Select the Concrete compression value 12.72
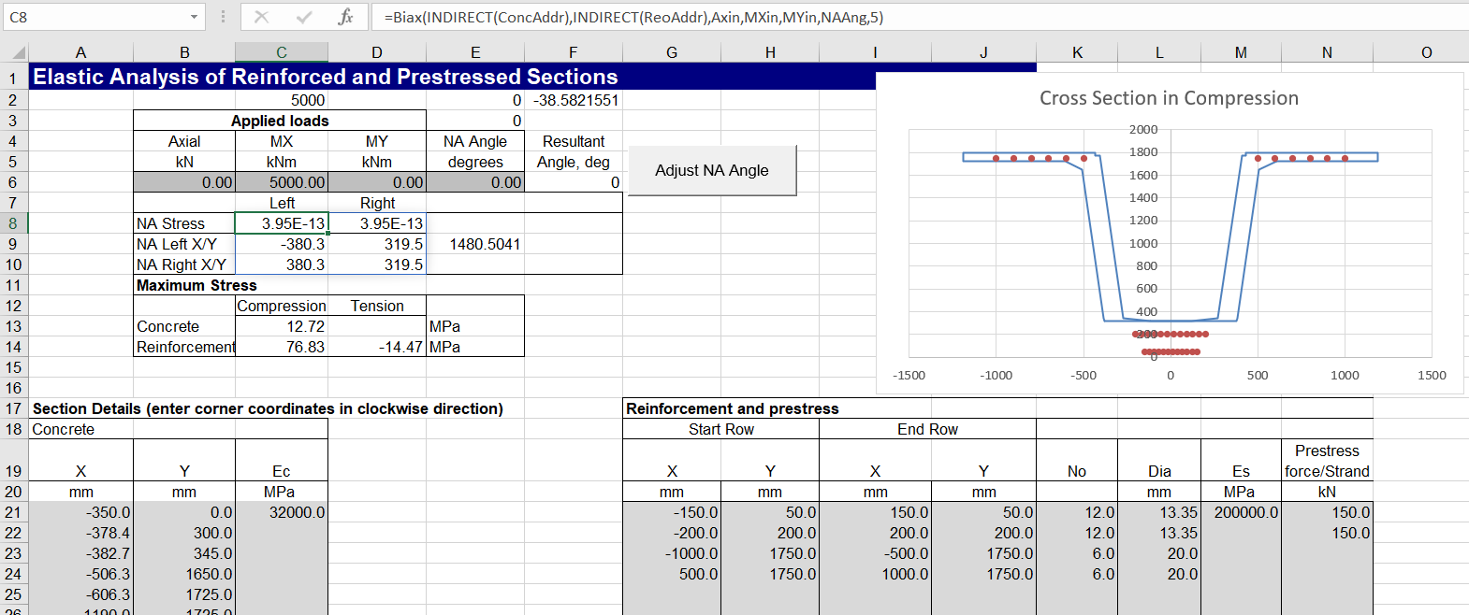The height and width of the screenshot is (615, 1469). pos(282,326)
